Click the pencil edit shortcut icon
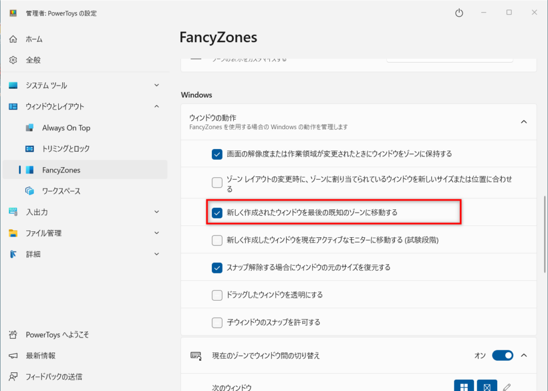 (x=507, y=387)
